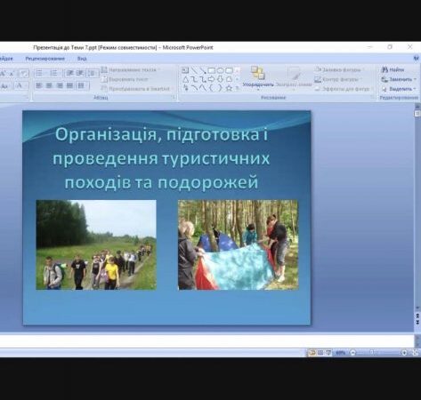Viewport: 421px width, 400px height.
Task: Open the text columns menu
Action: tap(82, 86)
